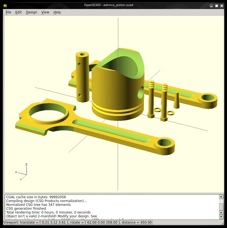227x228 pixels.
Task: Click the console scrollbar thumb
Action: click(221, 207)
